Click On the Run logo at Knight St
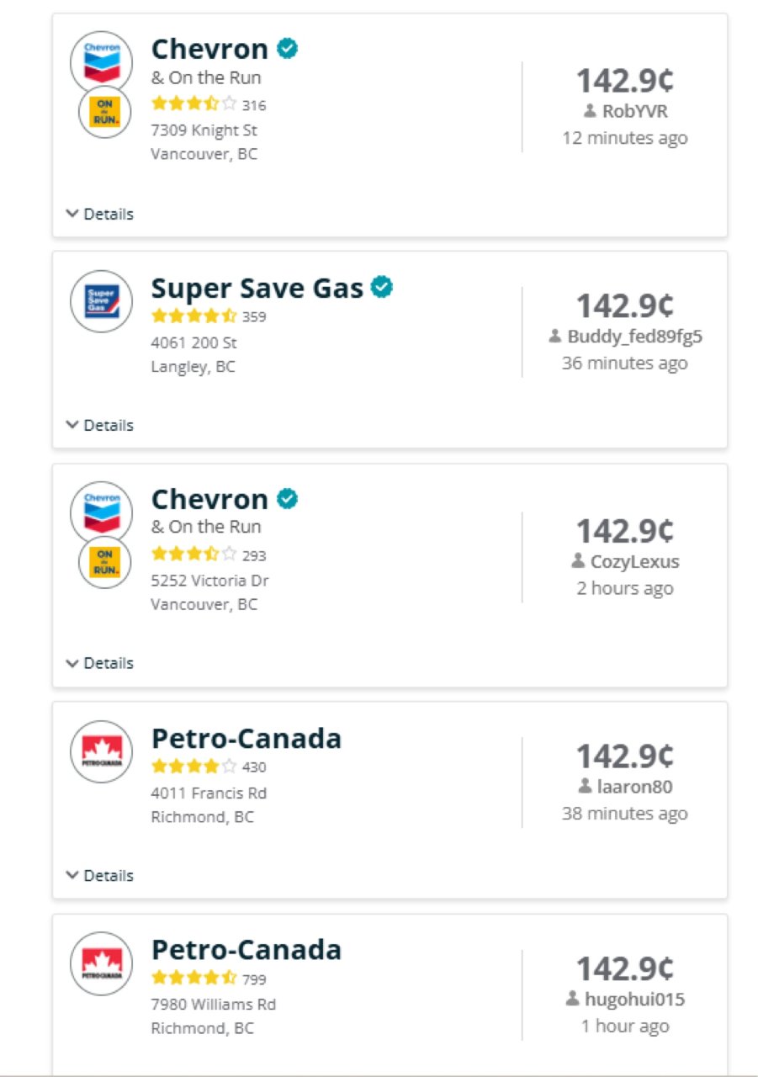 [104, 112]
